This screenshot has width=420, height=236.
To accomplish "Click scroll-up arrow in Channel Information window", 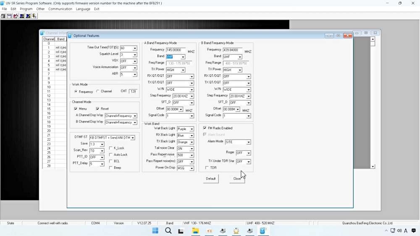I will pos(373,39).
